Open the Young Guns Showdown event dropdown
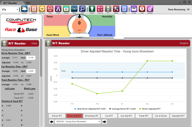 (x=78, y=122)
